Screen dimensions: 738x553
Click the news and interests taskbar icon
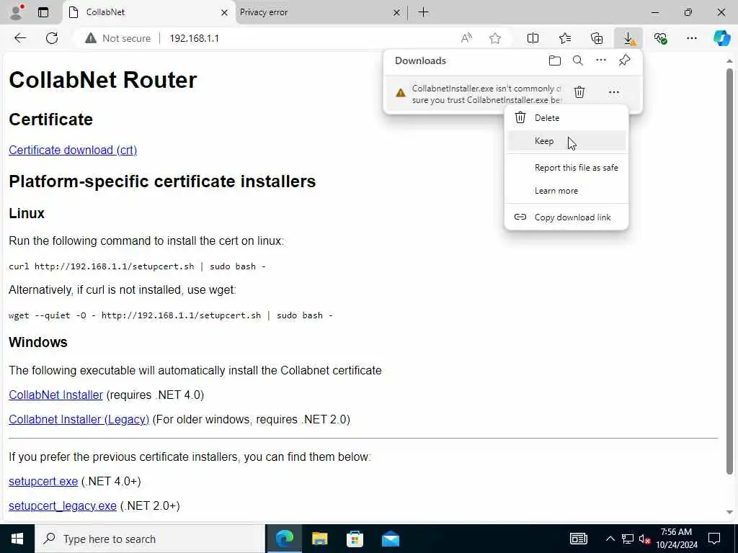click(x=579, y=539)
